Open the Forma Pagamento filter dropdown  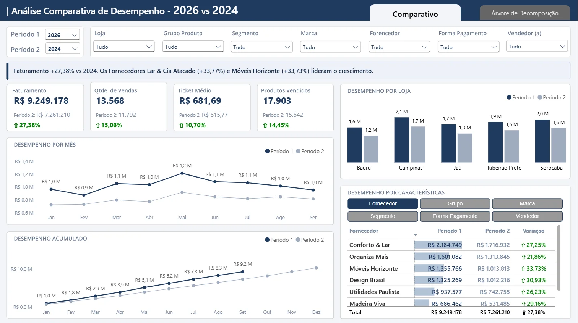[x=469, y=47]
